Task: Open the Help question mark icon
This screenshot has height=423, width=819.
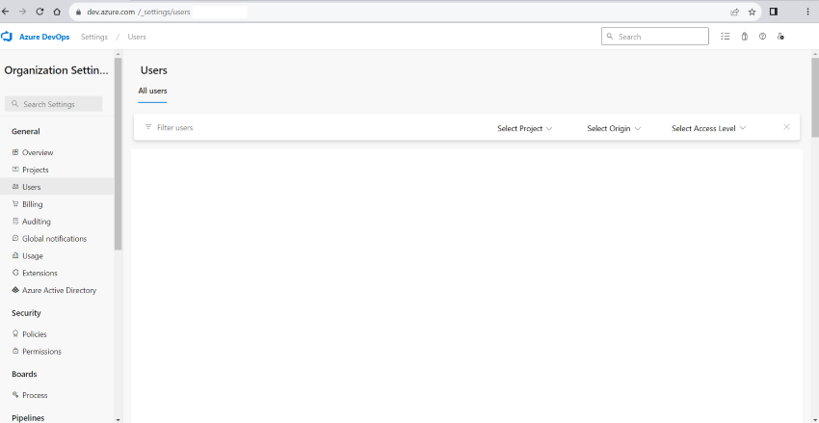Action: coord(762,37)
